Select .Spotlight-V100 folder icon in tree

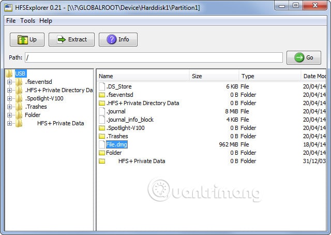tap(19, 98)
